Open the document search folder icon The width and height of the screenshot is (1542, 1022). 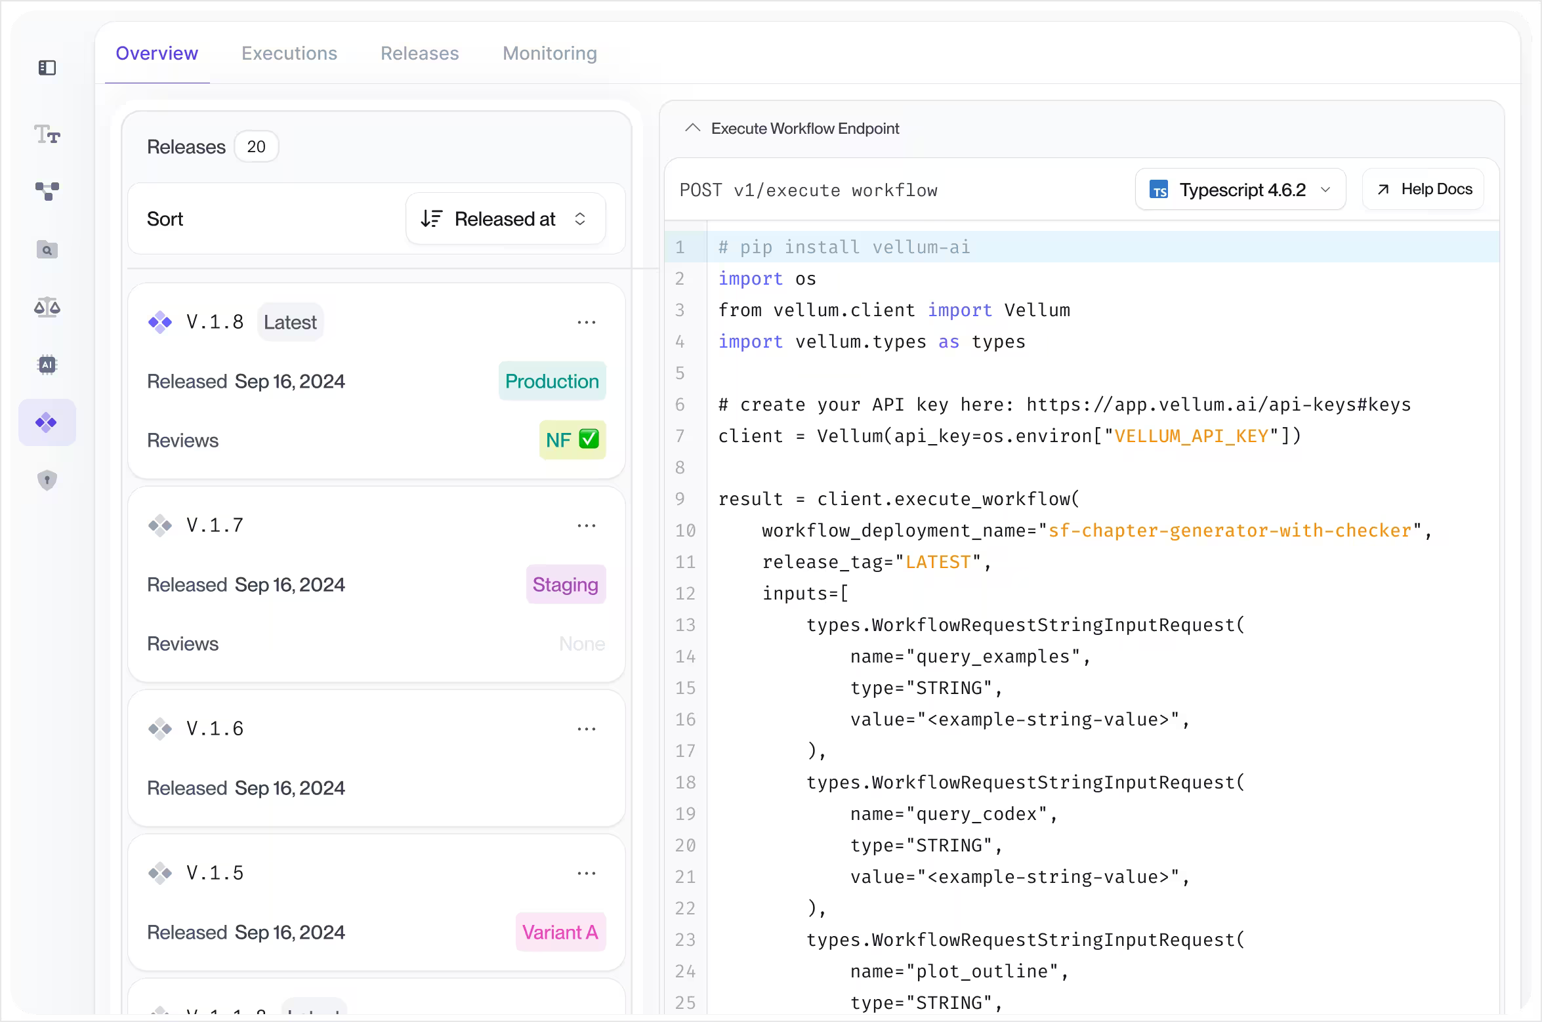(47, 250)
